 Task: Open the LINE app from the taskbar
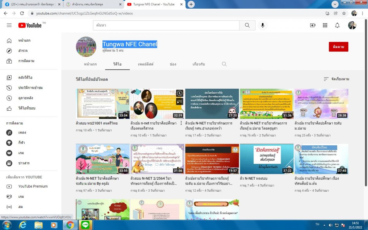(86, 225)
